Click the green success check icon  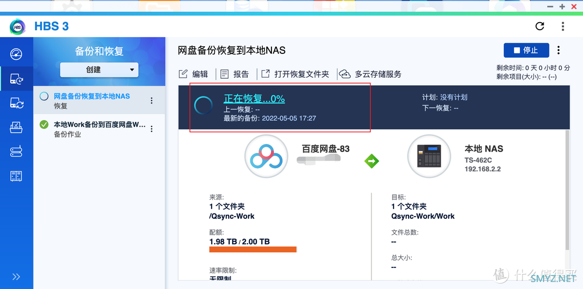(x=44, y=125)
